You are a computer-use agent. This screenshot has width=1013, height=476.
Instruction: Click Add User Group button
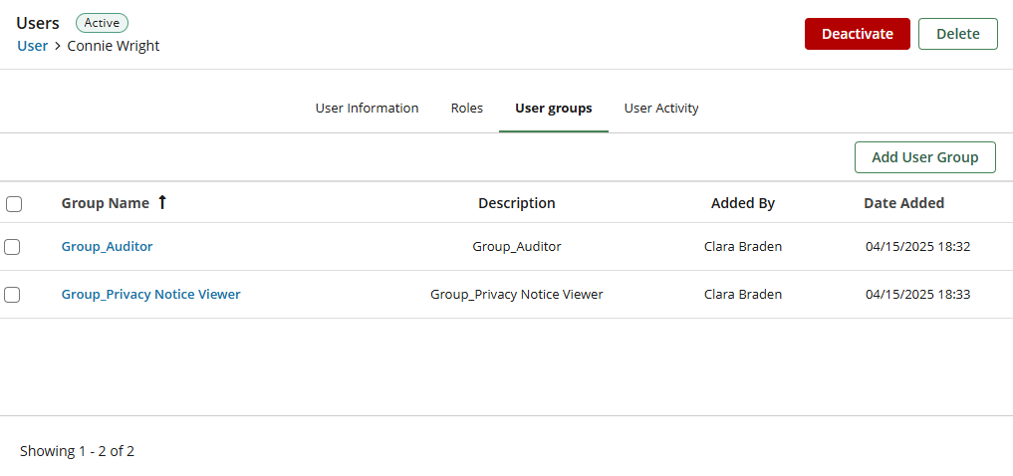coord(925,157)
